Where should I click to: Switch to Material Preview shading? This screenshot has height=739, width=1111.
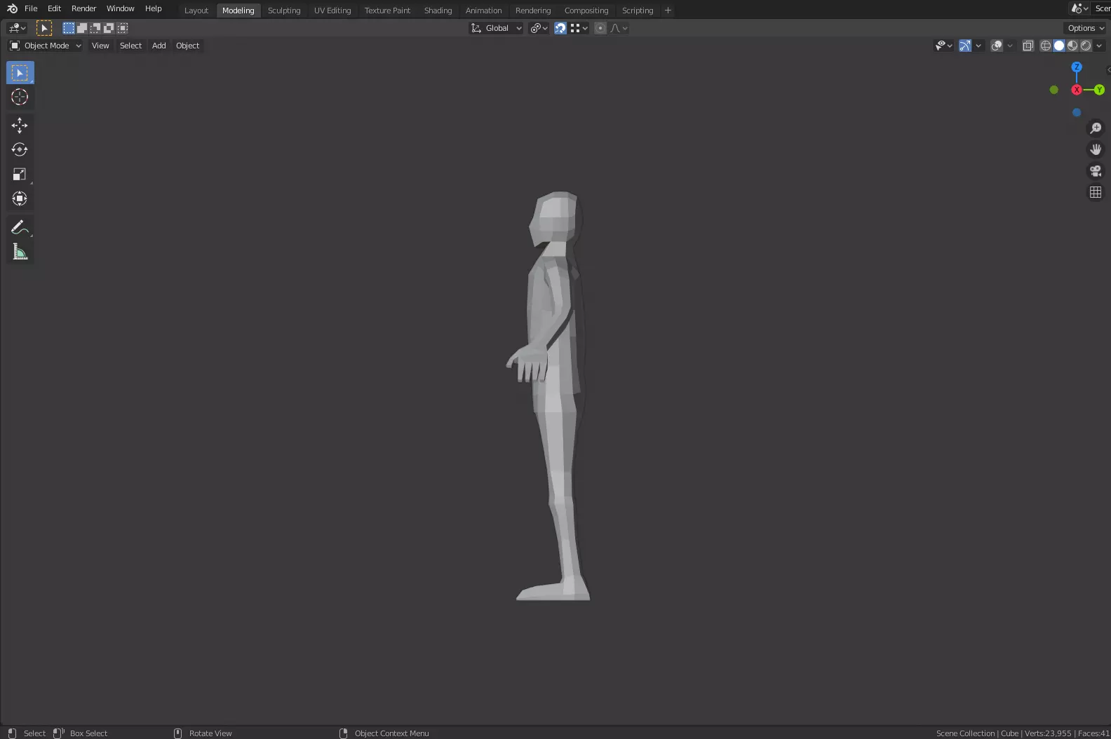tap(1072, 46)
